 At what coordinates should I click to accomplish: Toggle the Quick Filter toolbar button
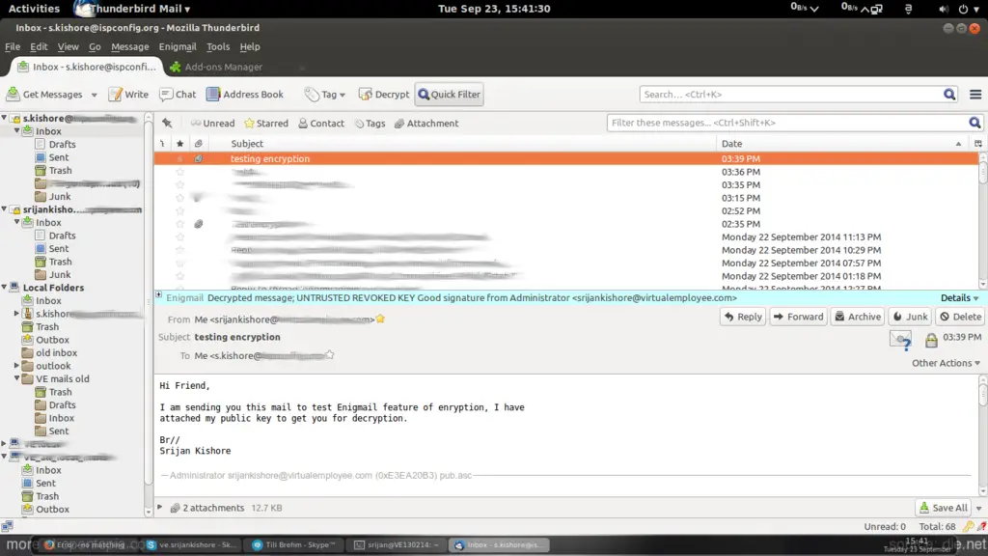450,94
